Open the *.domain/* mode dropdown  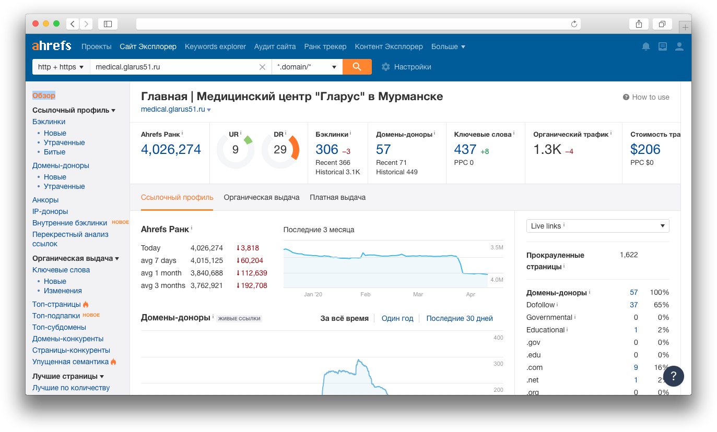point(307,67)
